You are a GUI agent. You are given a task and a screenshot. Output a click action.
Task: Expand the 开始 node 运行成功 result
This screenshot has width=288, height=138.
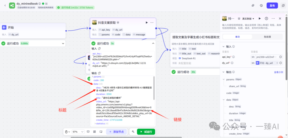point(63,44)
